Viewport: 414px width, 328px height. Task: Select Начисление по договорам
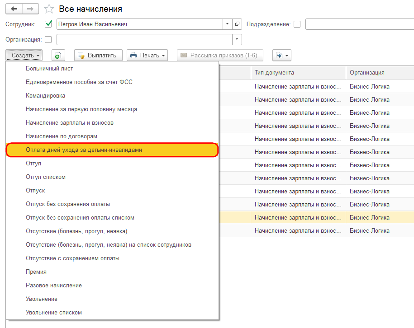click(112, 136)
